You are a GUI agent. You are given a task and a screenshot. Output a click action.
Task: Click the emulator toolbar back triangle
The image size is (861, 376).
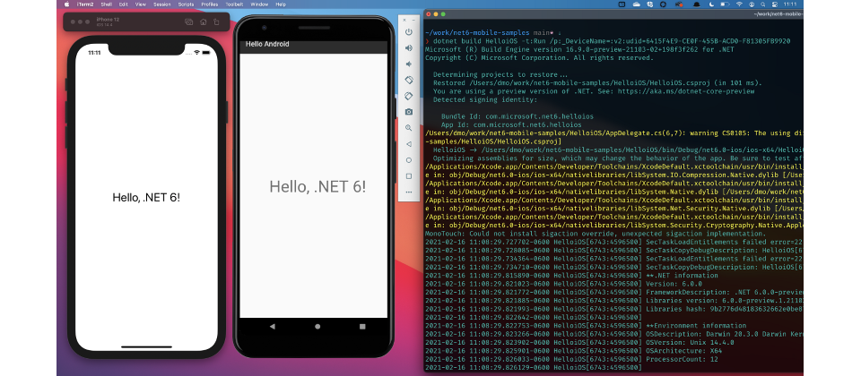(x=409, y=144)
